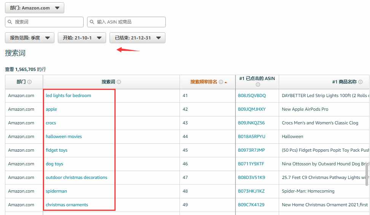Click the 搜索词 column header
Viewport: 370px width, 215px height.
pyautogui.click(x=108, y=82)
